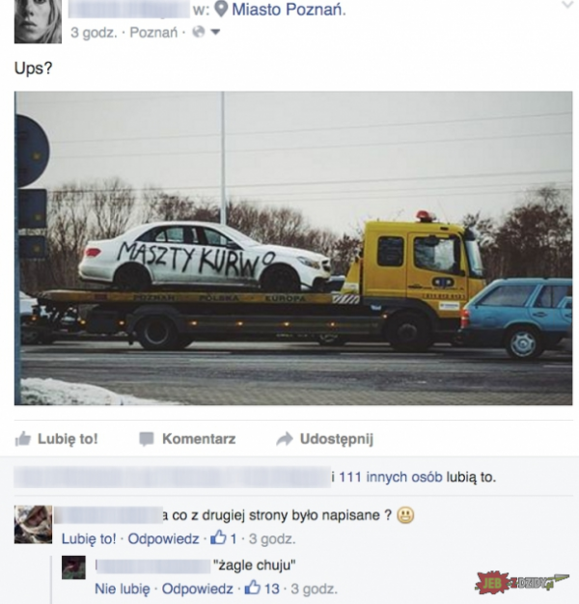Open the globe privacy audience icon
This screenshot has width=579, height=604.
[199, 32]
